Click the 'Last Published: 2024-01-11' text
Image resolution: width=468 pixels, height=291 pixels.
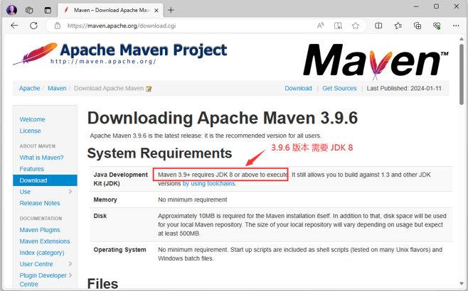[404, 89]
